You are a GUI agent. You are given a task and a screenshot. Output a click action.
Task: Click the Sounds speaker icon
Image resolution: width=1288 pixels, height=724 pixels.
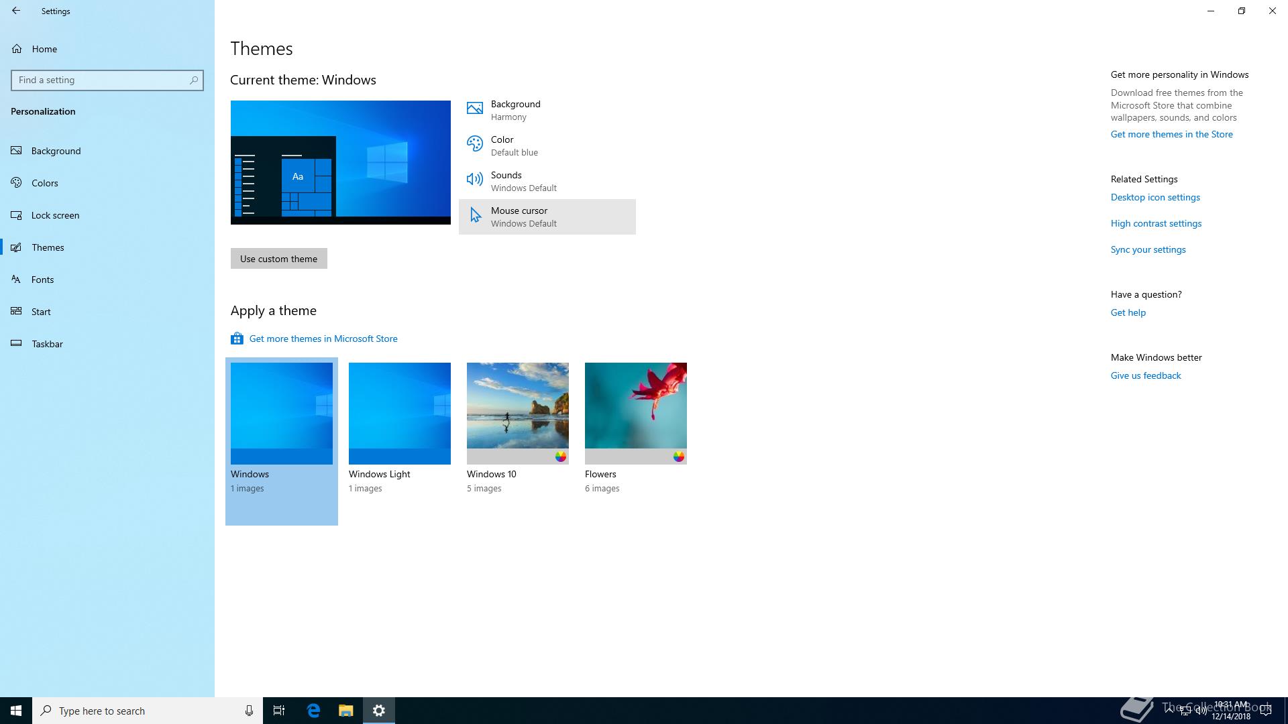coord(475,179)
